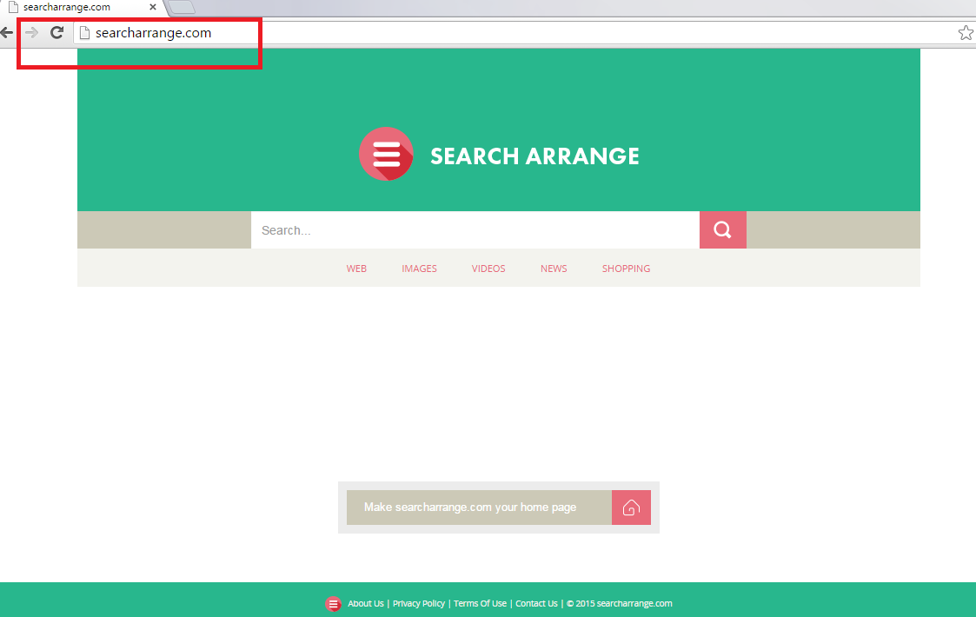Image resolution: width=976 pixels, height=617 pixels.
Task: Click the SEARCH ARRANGE title text
Action: point(534,156)
